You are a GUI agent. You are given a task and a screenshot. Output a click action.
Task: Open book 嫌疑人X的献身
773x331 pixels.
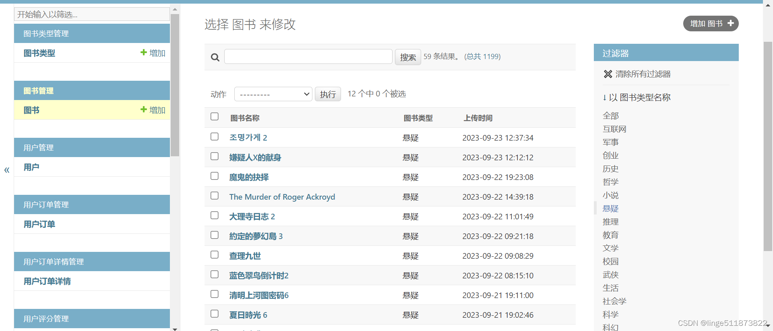(x=255, y=157)
